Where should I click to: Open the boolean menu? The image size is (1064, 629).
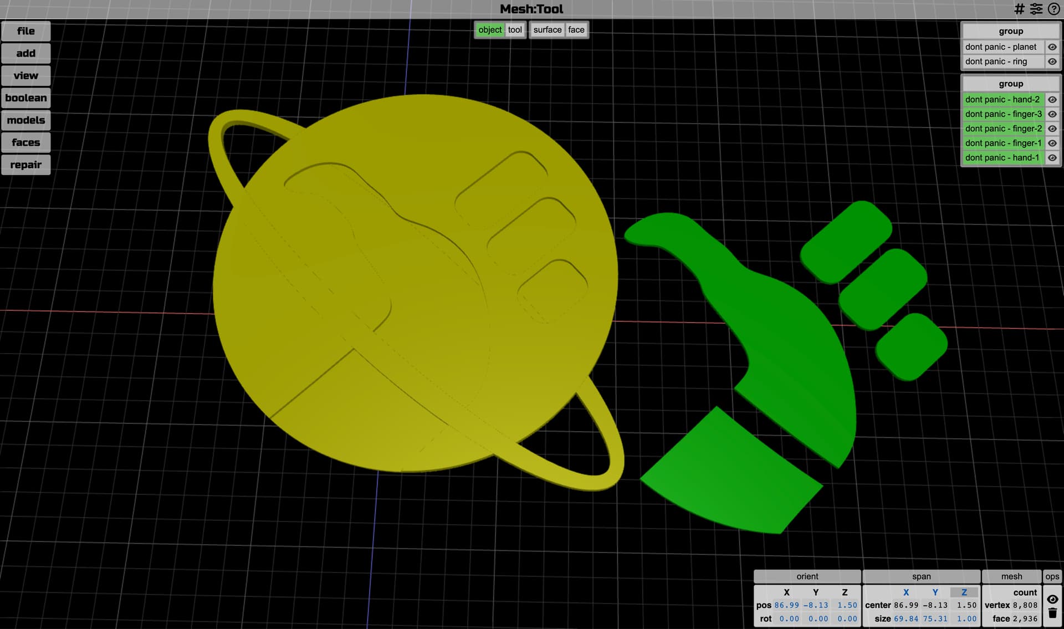coord(26,98)
